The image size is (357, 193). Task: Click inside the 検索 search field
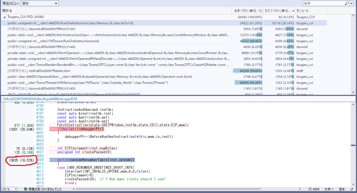(324, 3)
